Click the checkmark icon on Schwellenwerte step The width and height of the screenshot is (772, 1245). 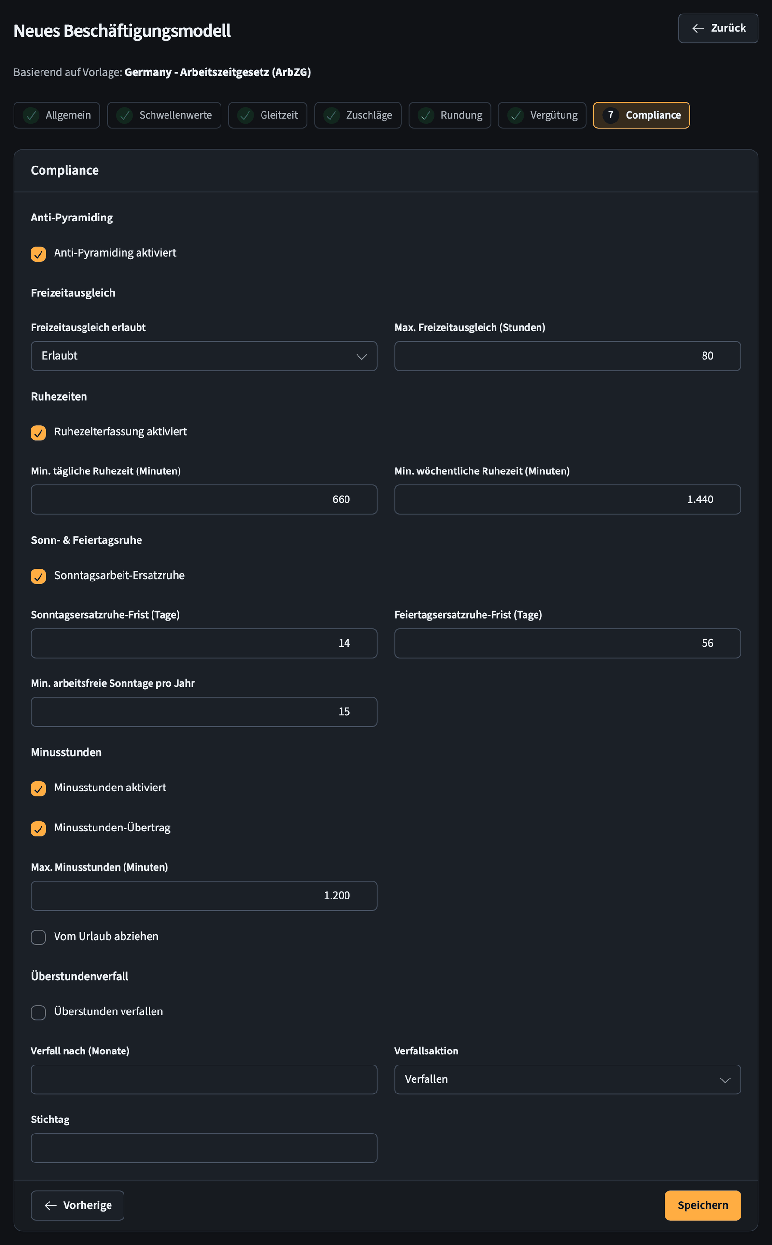(124, 115)
